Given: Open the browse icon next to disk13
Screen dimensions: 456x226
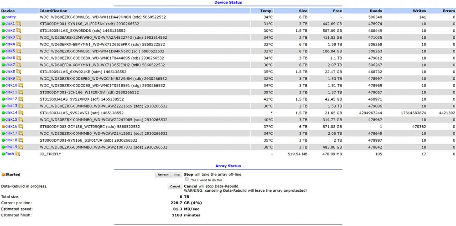Looking at the screenshot, I should [x=21, y=106].
